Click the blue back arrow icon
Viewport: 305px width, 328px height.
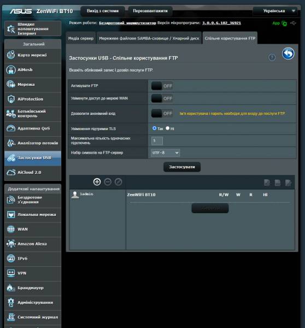pos(288,54)
